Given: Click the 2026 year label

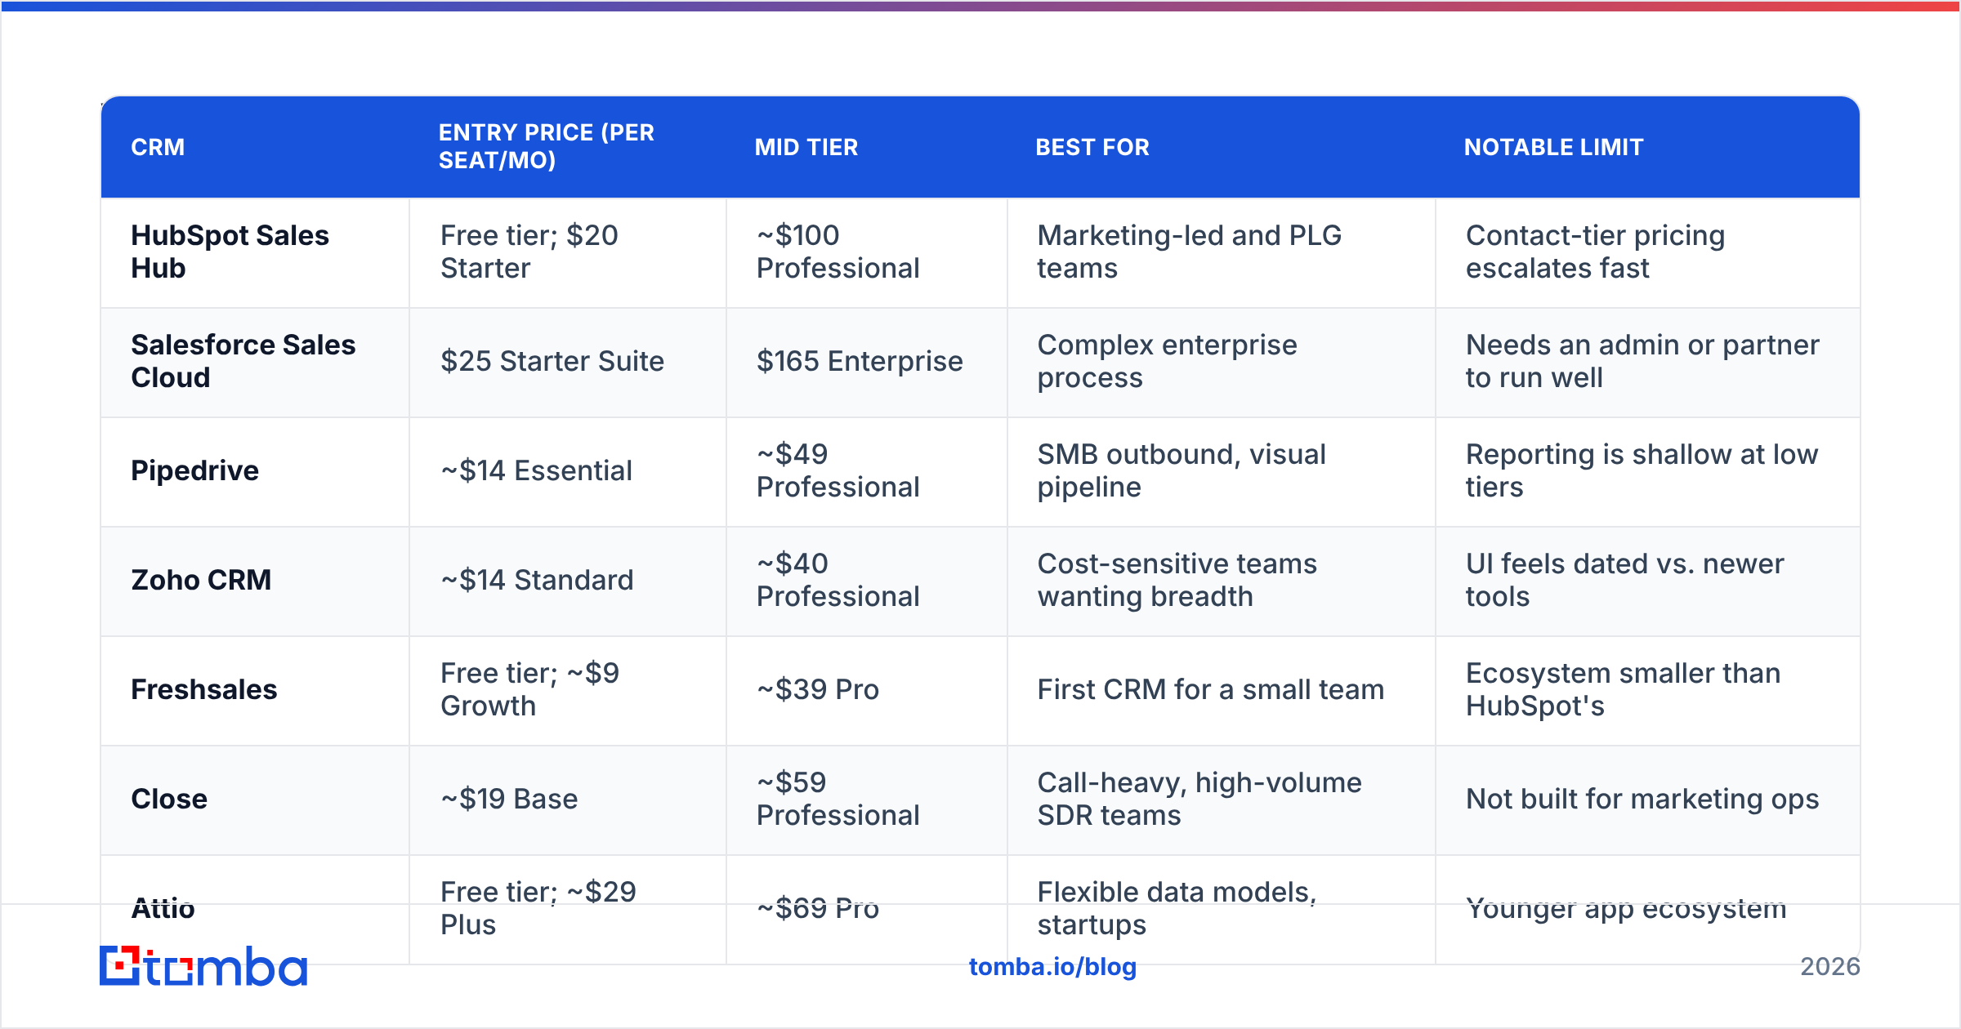Looking at the screenshot, I should (1830, 967).
